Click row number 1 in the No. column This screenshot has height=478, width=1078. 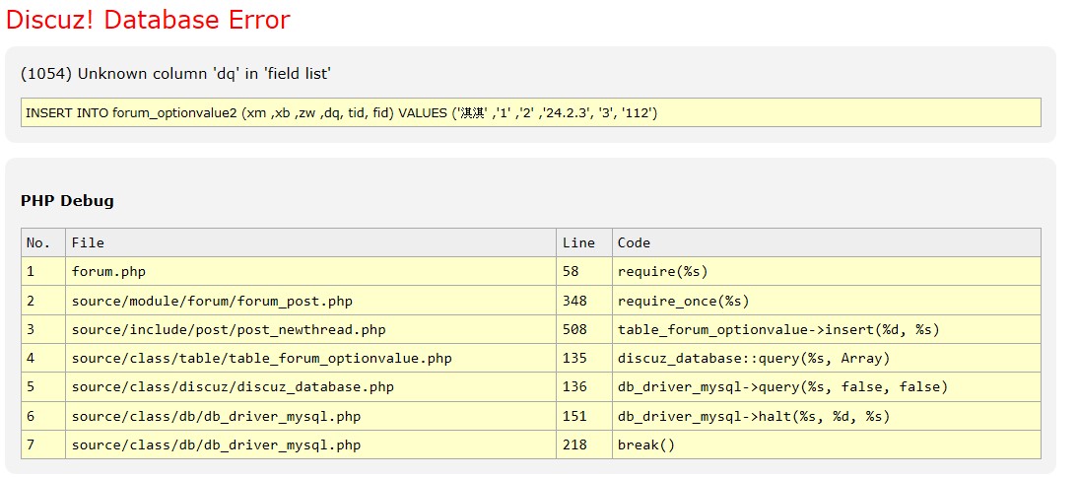point(43,272)
